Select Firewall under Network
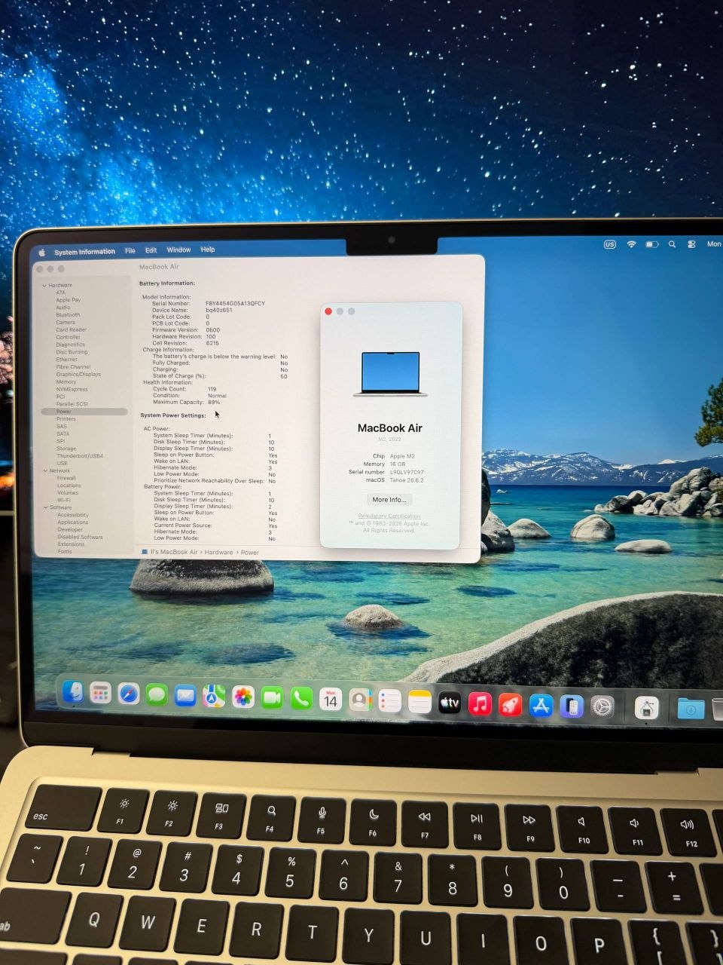This screenshot has width=723, height=965. [66, 478]
